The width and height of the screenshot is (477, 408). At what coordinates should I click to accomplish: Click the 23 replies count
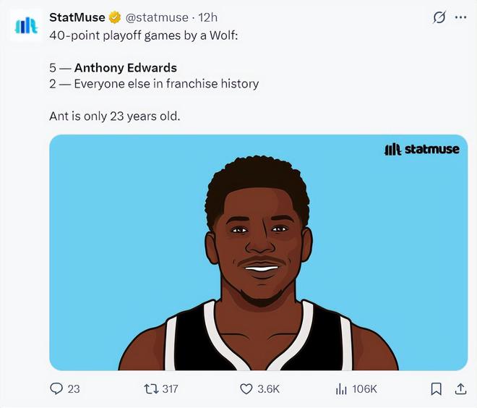(74, 388)
